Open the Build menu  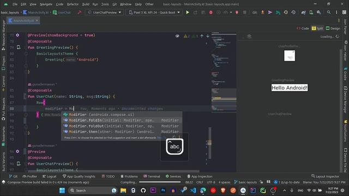click(86, 4)
